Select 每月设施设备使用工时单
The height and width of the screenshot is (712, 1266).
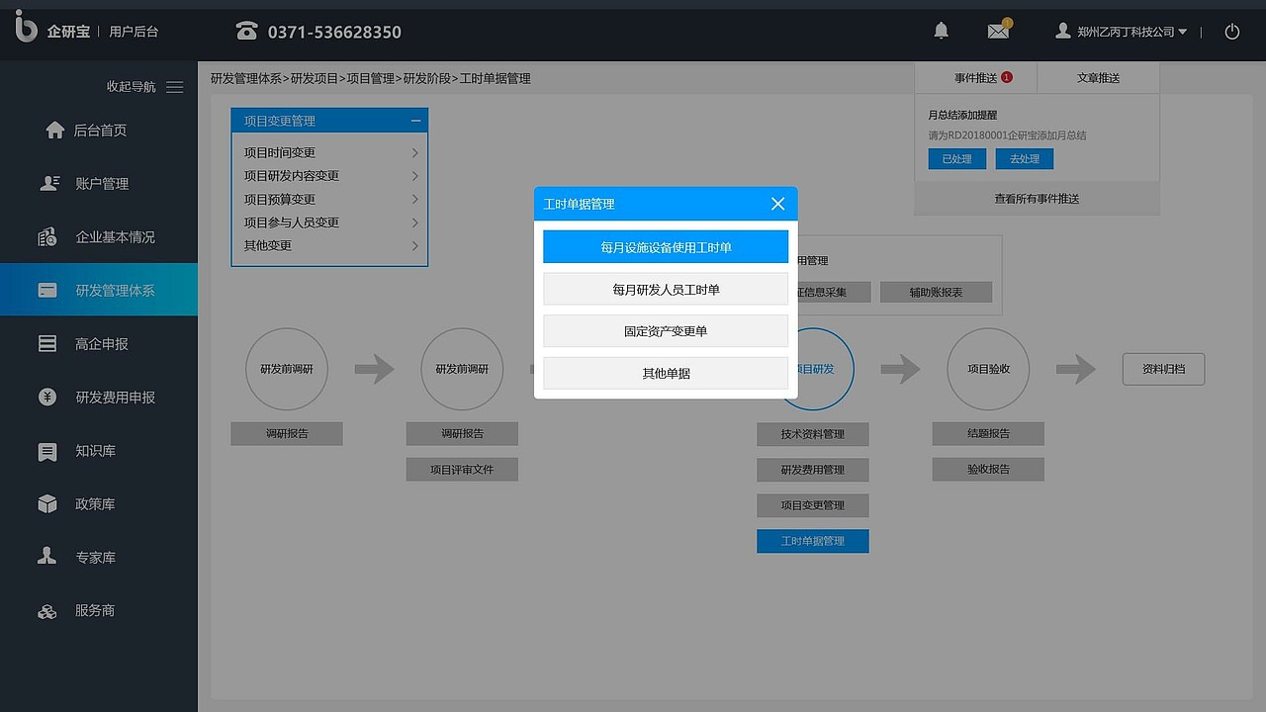point(666,247)
